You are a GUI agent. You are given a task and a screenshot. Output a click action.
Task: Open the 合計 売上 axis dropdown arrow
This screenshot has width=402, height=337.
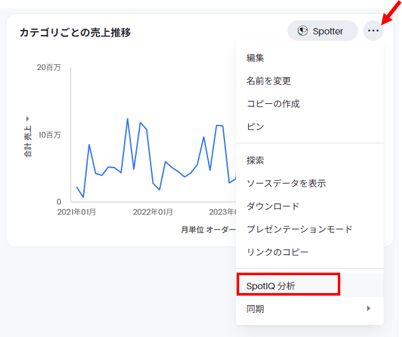[27, 119]
